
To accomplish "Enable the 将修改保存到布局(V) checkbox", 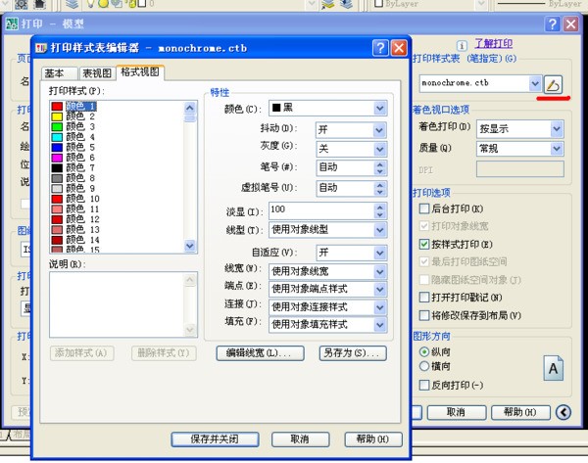I will pos(424,315).
